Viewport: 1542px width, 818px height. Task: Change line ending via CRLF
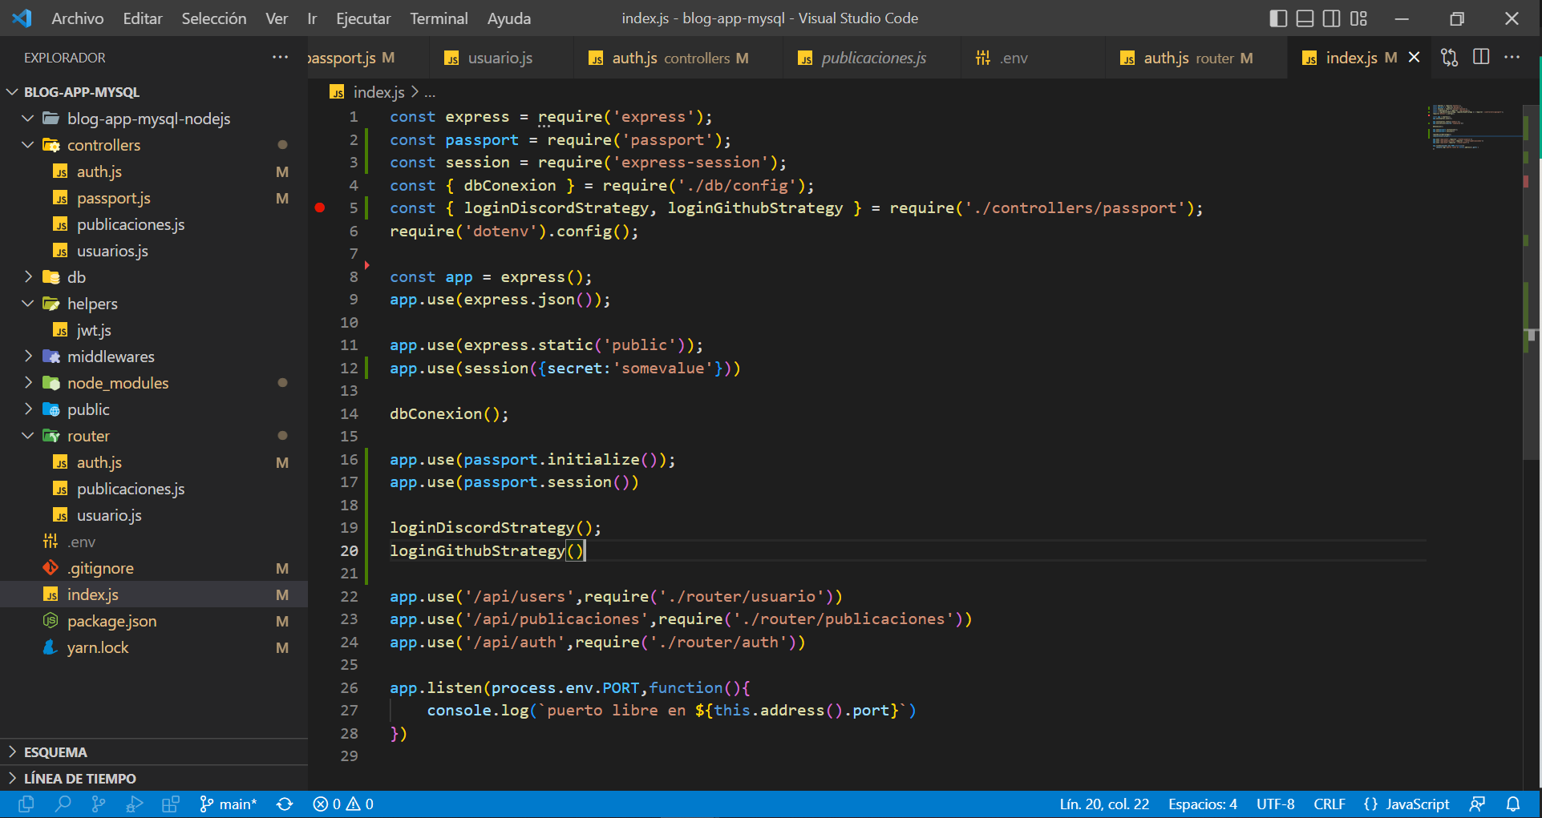1330,804
